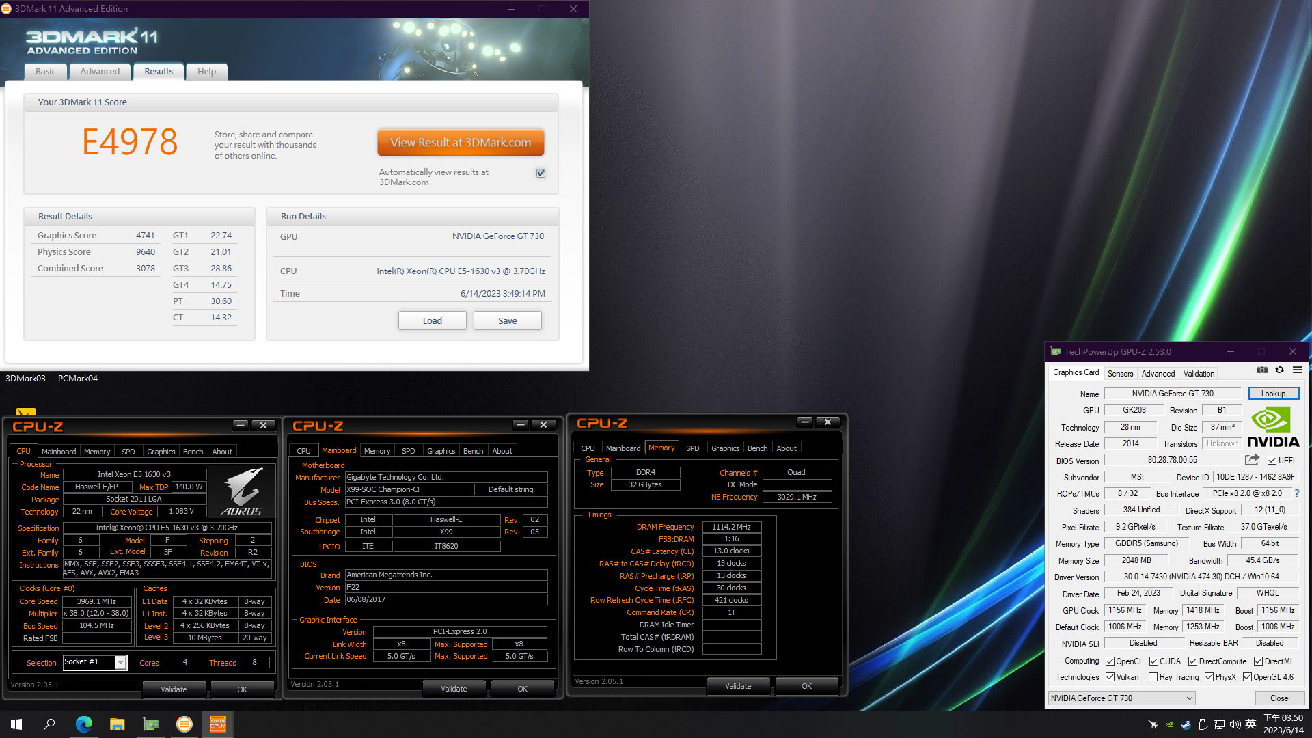Click BIOS export share icon in GPU-Z
The height and width of the screenshot is (738, 1312).
point(1252,460)
